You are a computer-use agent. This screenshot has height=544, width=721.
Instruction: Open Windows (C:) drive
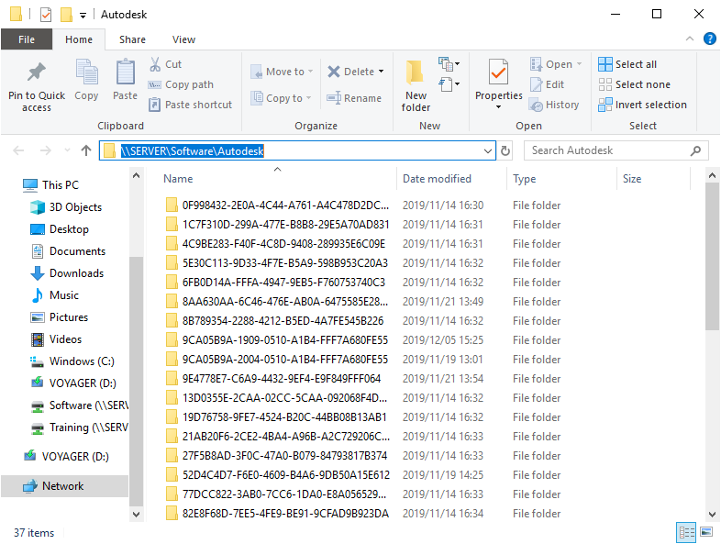(72, 361)
